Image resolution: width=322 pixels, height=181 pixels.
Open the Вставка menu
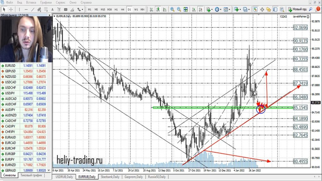31,3
